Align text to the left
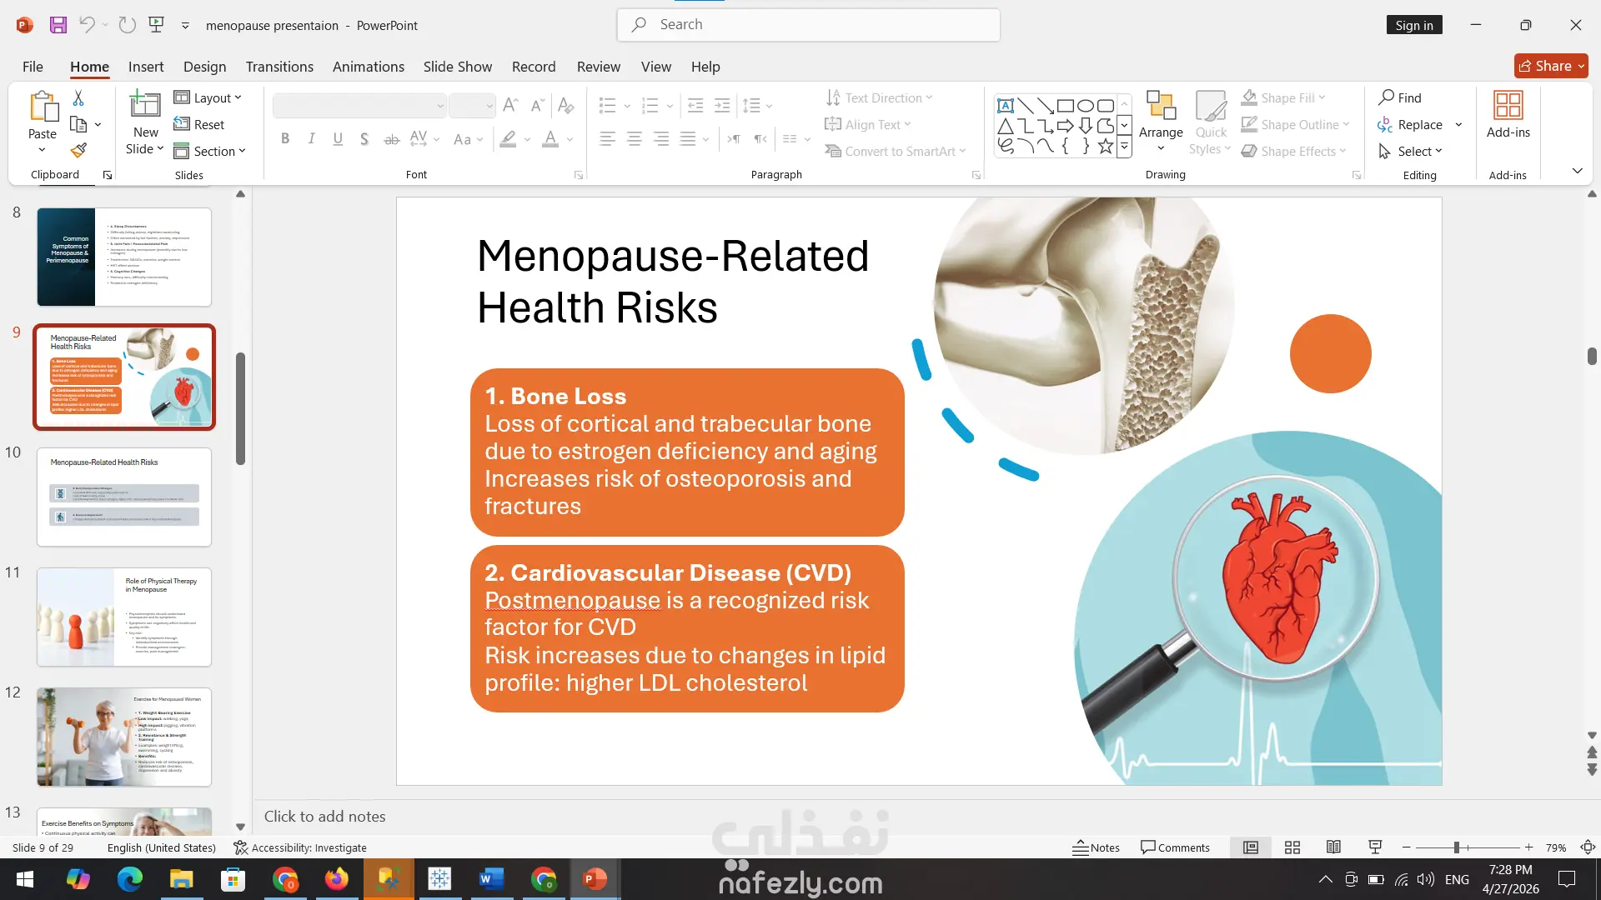The image size is (1601, 900). click(607, 139)
